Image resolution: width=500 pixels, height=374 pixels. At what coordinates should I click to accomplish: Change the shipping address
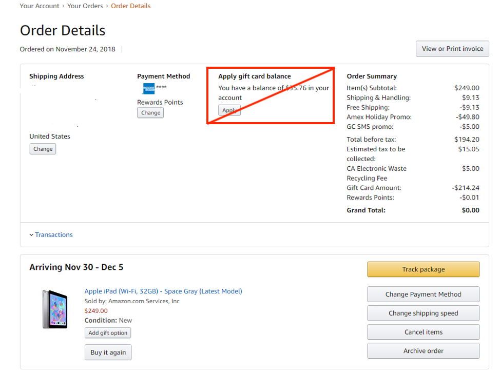click(x=43, y=149)
